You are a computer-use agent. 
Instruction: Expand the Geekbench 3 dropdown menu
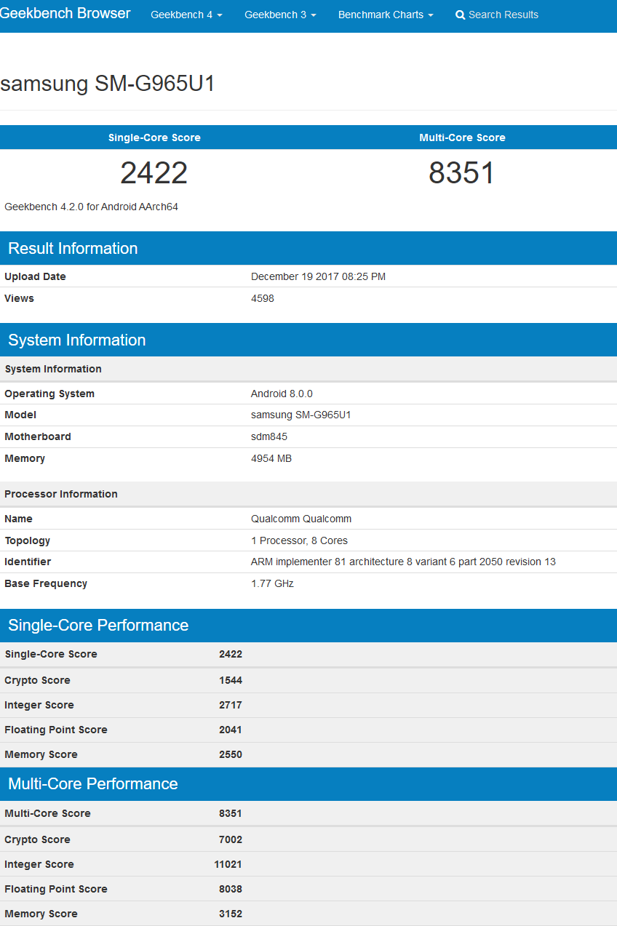280,15
